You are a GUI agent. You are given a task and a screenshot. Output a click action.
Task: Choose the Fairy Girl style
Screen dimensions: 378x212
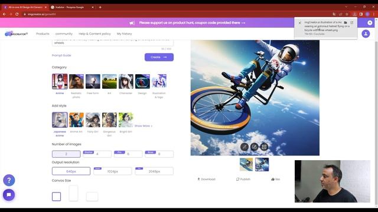(x=93, y=120)
